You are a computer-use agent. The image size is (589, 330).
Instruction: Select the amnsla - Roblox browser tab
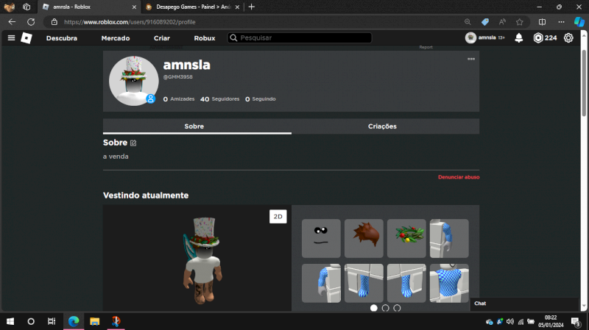pos(89,7)
